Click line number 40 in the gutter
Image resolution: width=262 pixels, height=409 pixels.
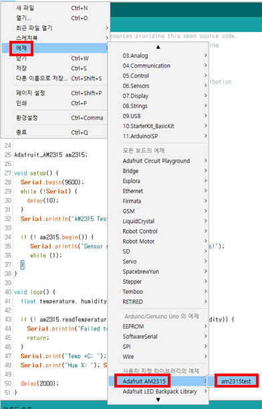coord(8,292)
